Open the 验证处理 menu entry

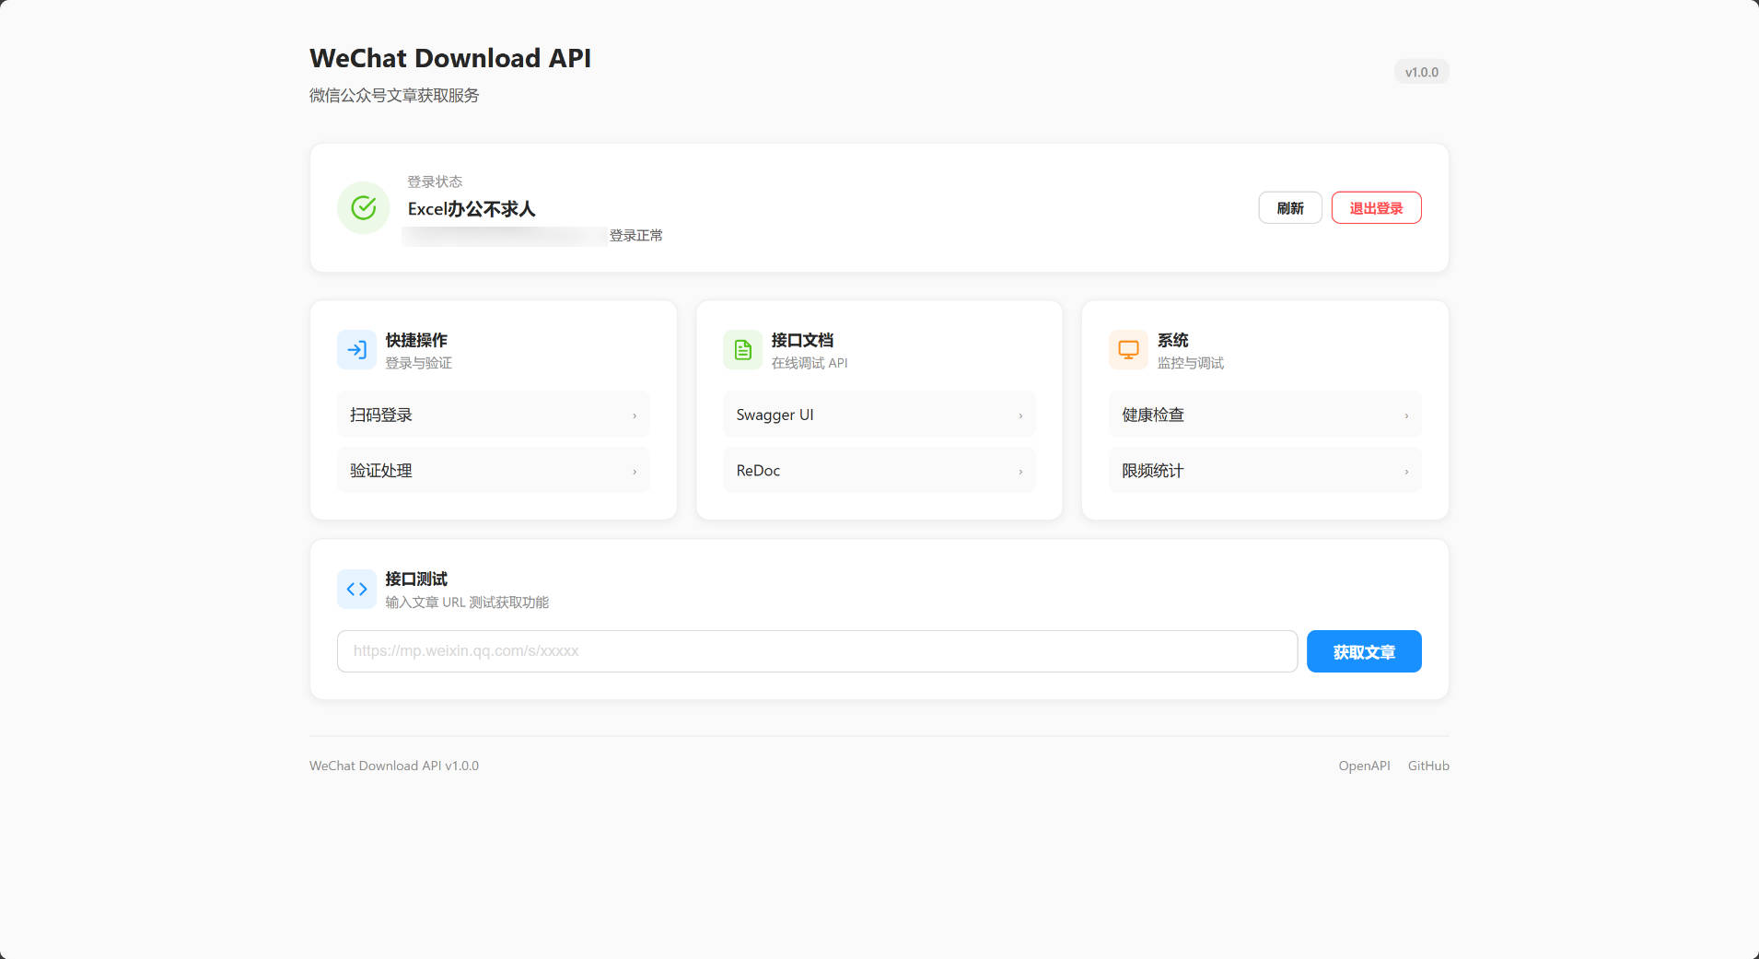click(x=493, y=471)
